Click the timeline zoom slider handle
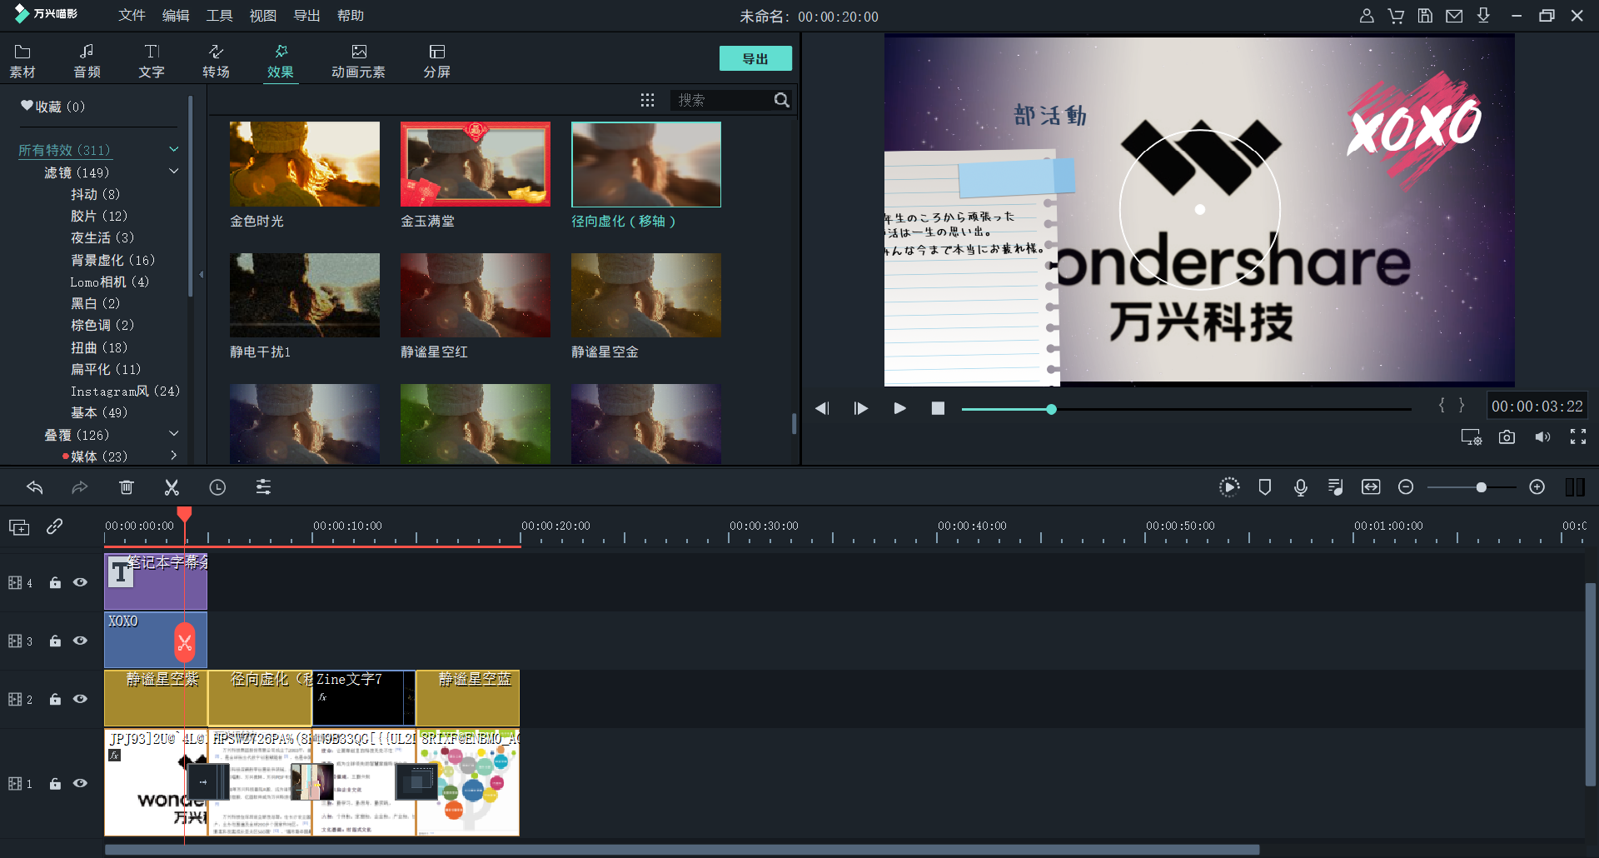 coord(1481,487)
